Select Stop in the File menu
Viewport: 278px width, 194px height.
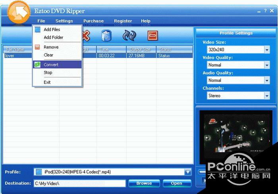(57, 73)
